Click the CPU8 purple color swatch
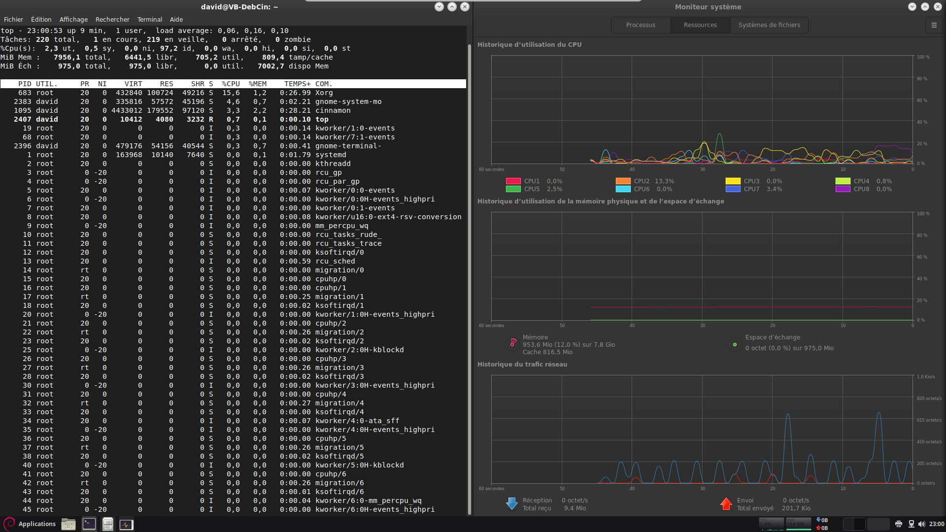946x532 pixels. (x=843, y=189)
